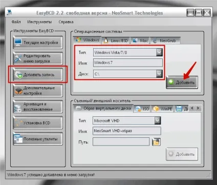Viewport: 217px width, 185px height.
Task: Click the penguin icon on Linux/BSD tab
Action: (106, 40)
